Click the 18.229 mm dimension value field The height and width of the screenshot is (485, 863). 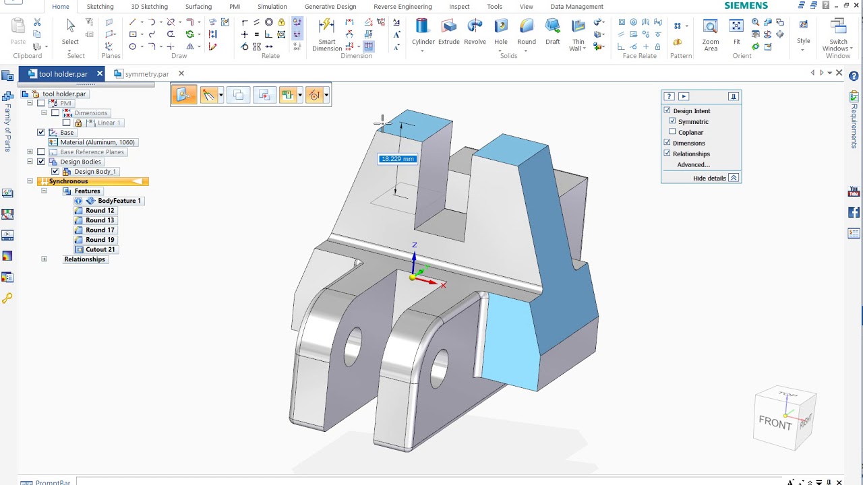(x=398, y=159)
